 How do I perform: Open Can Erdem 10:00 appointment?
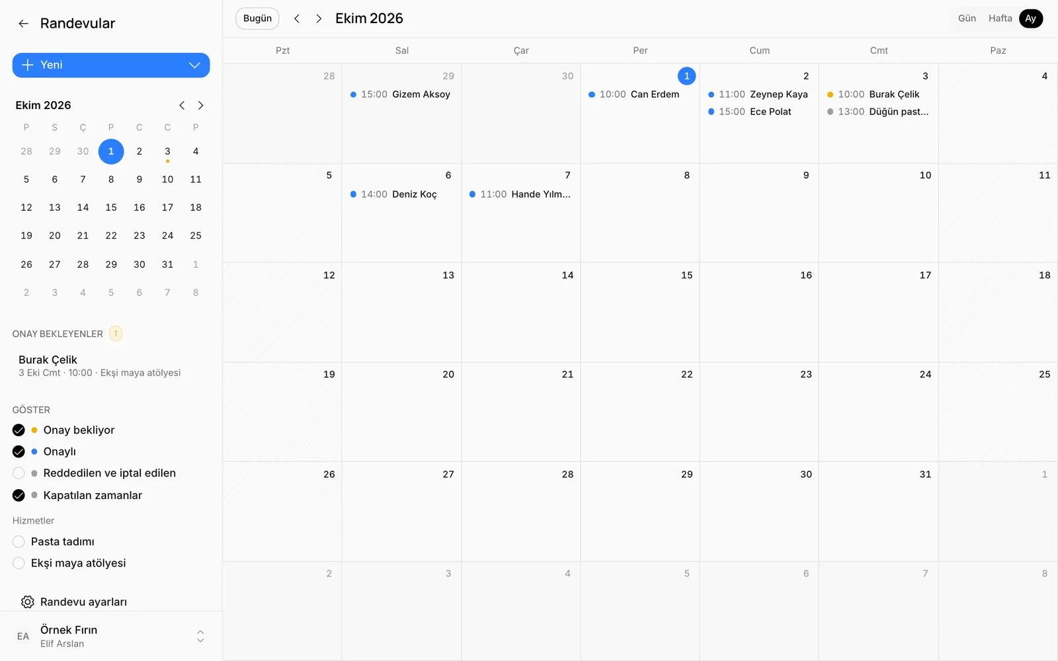point(634,95)
